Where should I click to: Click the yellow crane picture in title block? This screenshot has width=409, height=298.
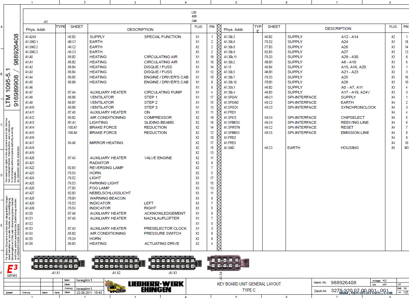pyautogui.click(x=115, y=287)
